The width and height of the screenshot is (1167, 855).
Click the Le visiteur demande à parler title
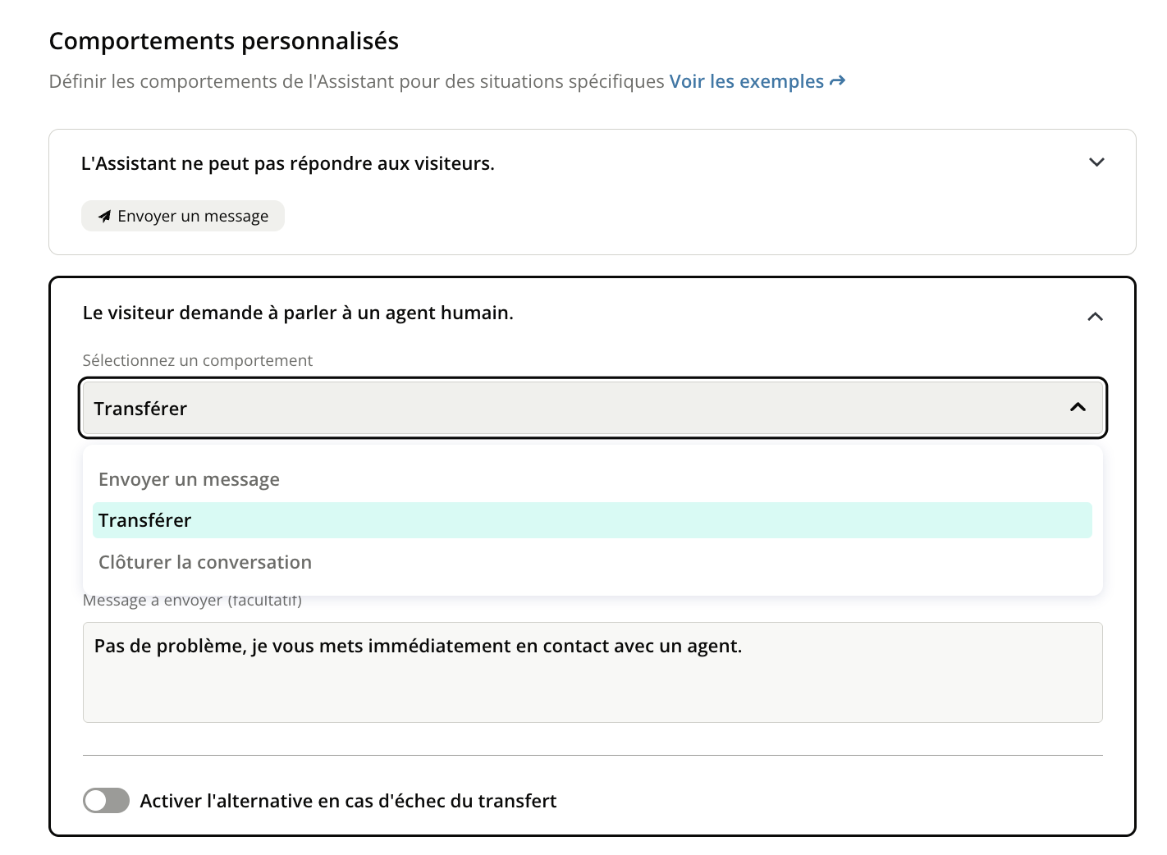point(298,313)
